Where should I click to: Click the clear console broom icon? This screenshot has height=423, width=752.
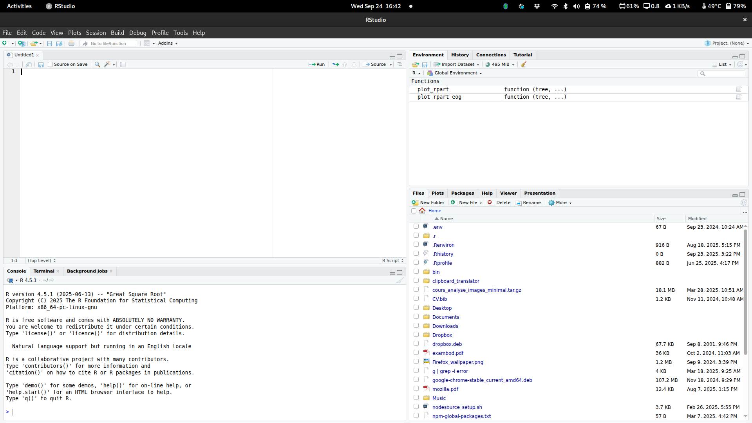pyautogui.click(x=400, y=280)
